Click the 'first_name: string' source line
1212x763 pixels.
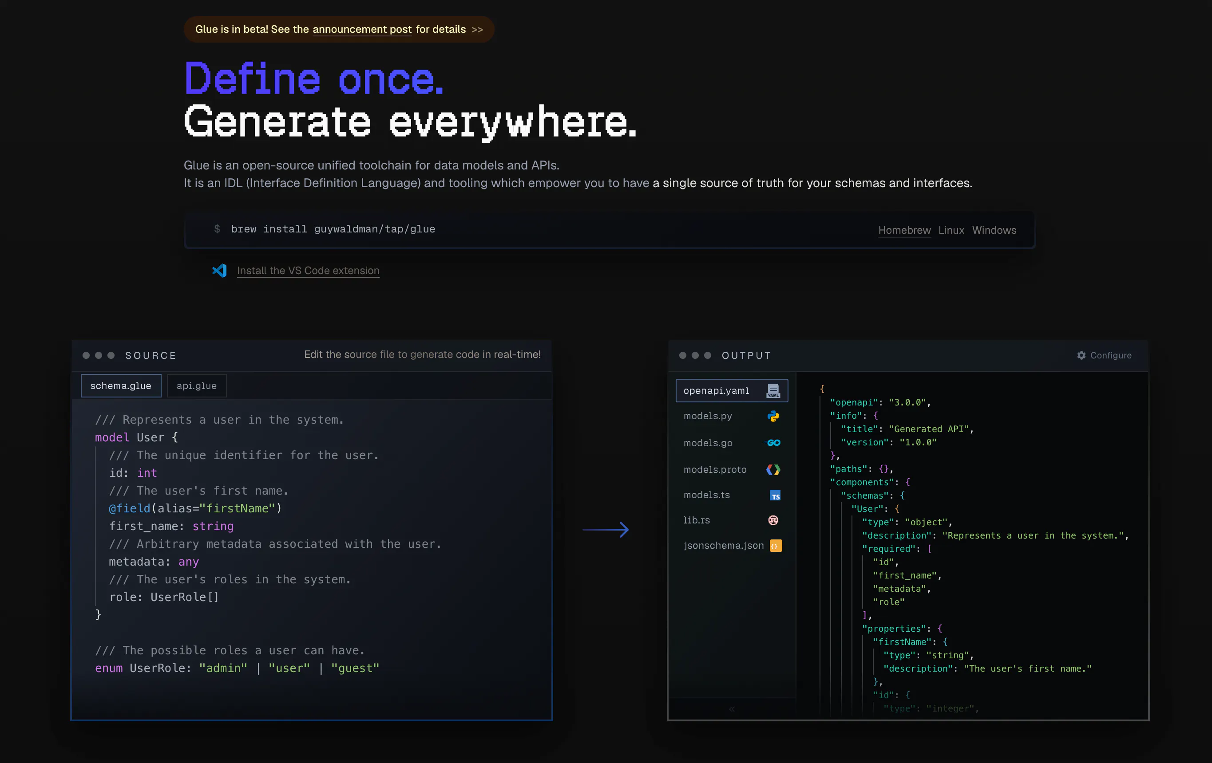tap(171, 526)
